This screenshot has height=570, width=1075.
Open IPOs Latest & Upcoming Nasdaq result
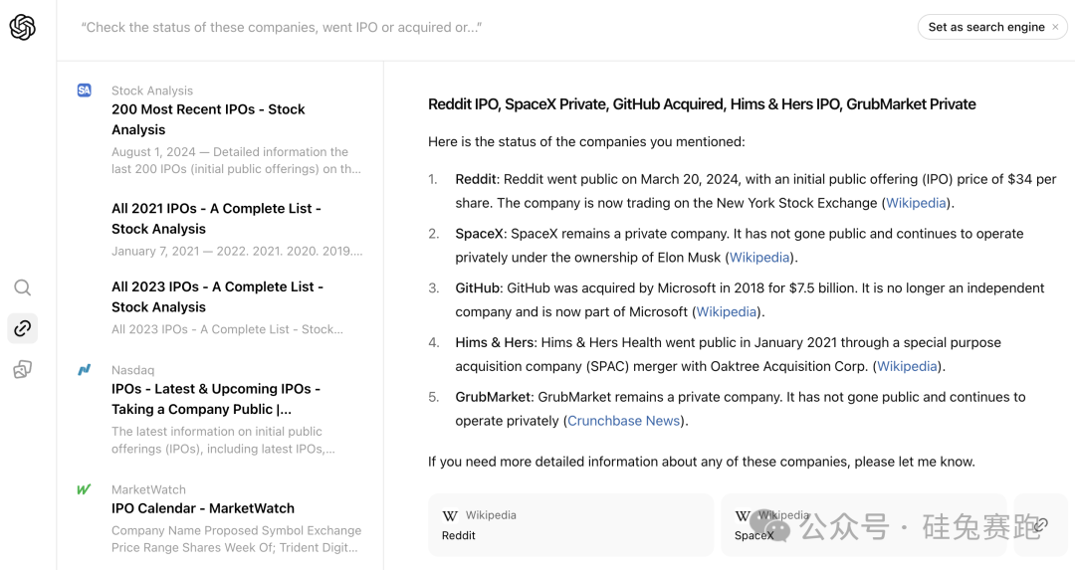(215, 399)
